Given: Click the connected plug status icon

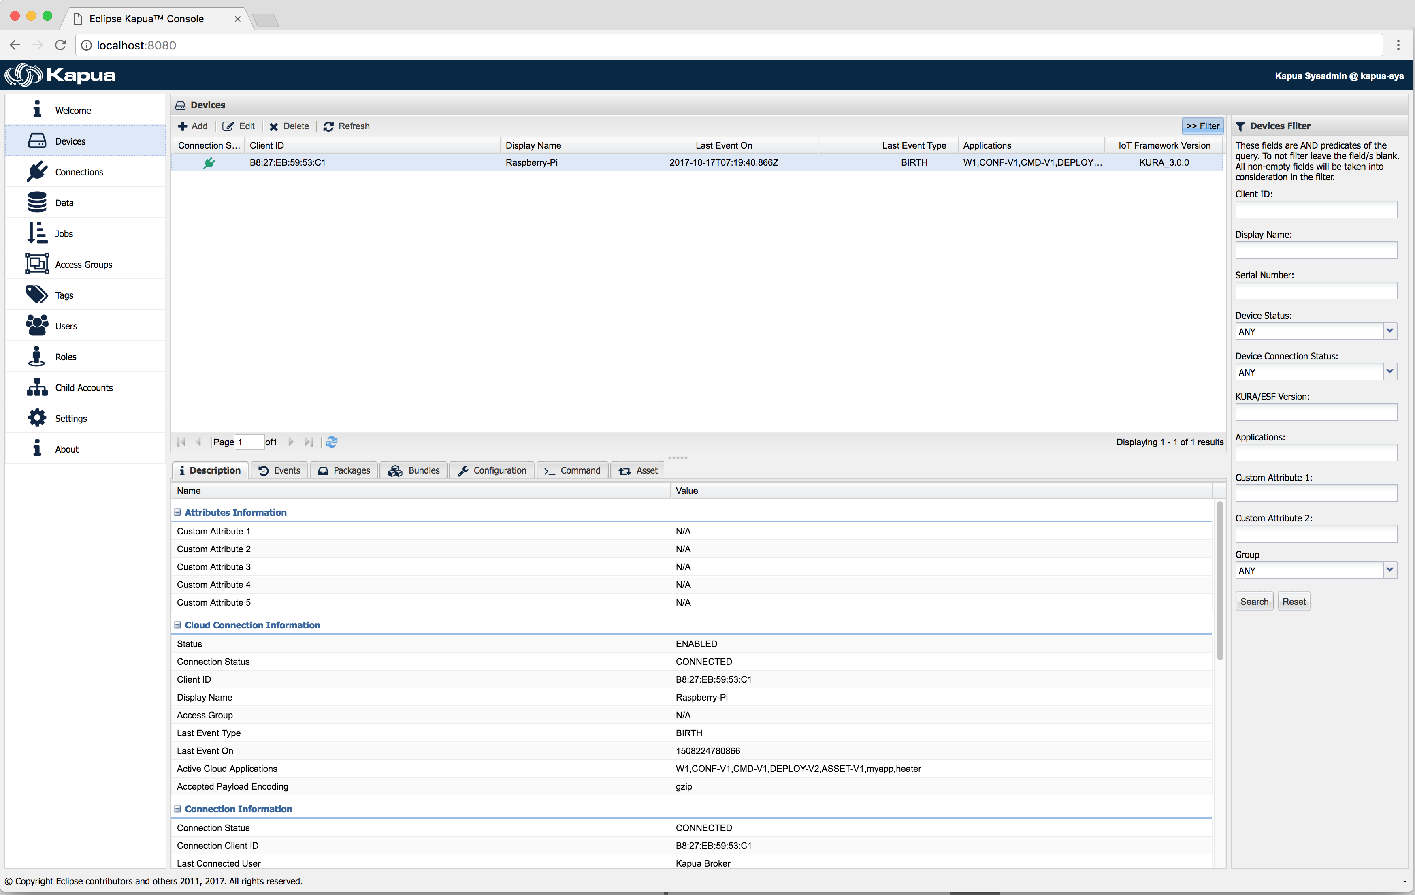Looking at the screenshot, I should (209, 163).
